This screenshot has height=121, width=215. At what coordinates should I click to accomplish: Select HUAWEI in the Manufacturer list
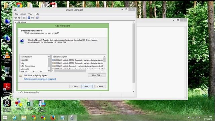coord(24,60)
